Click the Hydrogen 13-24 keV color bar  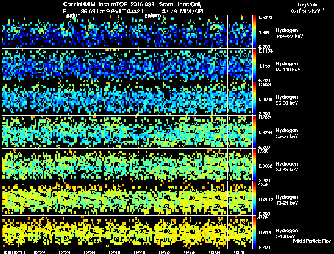254,199
